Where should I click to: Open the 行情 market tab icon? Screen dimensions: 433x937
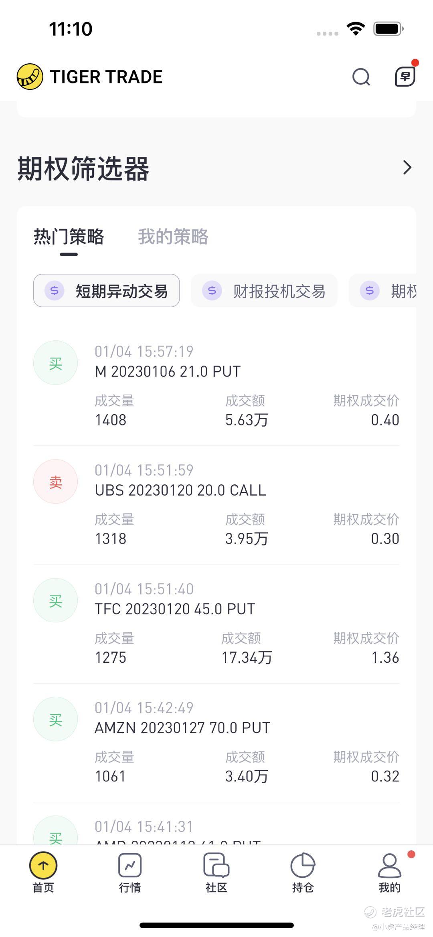click(129, 866)
